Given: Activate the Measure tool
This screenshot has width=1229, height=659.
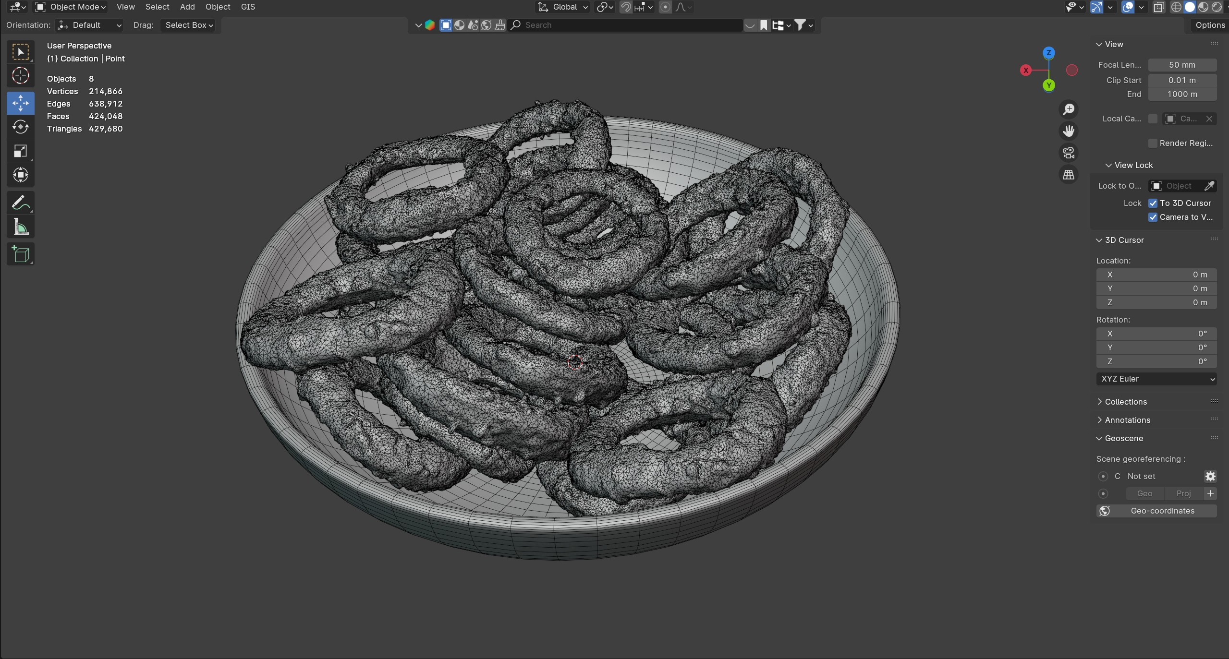Looking at the screenshot, I should coord(20,227).
